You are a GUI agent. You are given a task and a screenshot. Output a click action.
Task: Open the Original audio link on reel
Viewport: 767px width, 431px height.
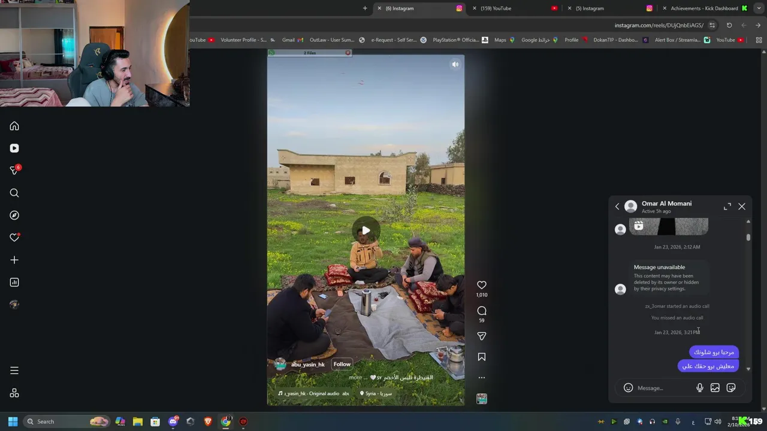pos(313,394)
